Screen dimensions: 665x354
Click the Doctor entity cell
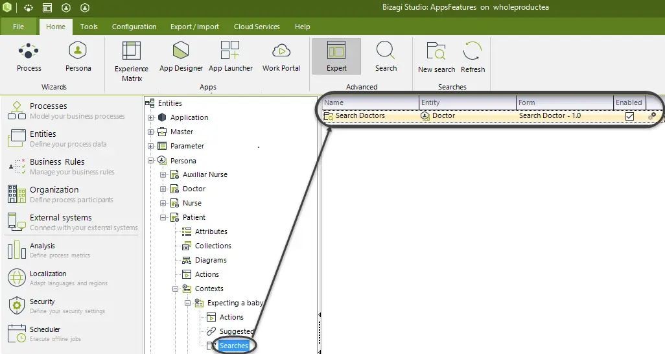pos(443,115)
